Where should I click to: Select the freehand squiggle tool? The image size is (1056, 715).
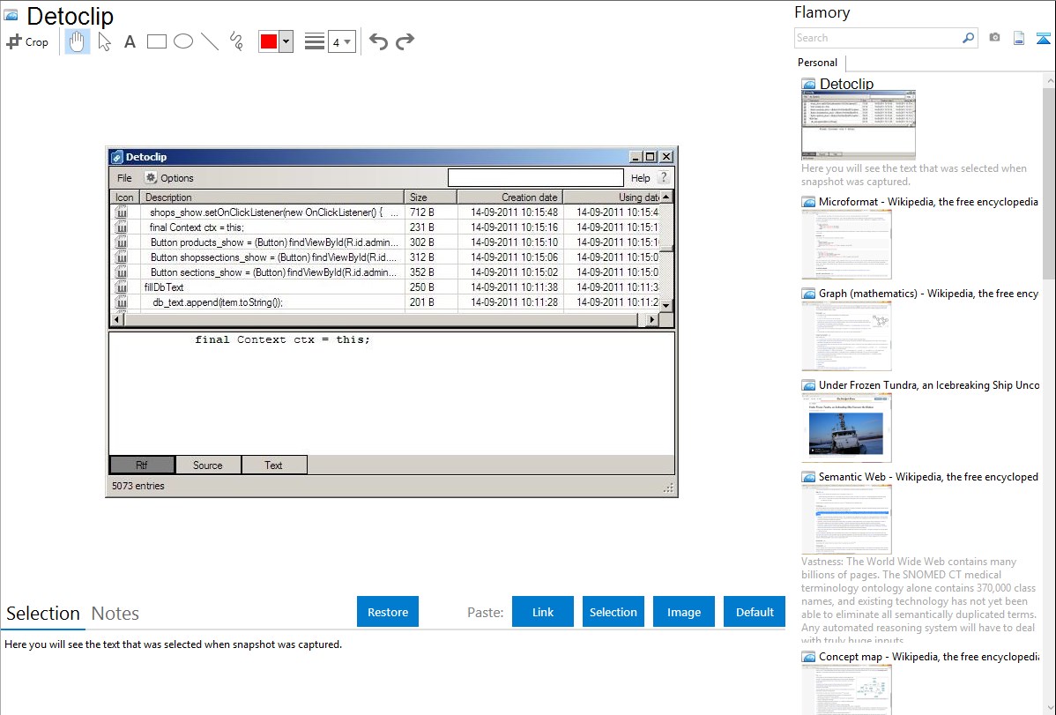pos(236,41)
